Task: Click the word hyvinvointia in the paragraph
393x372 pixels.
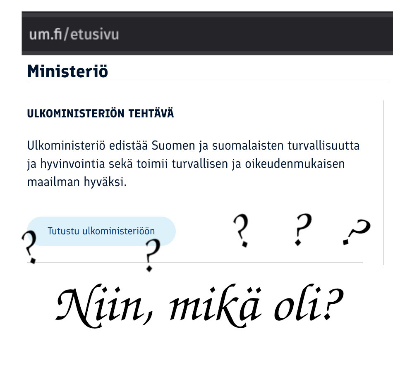Action: (72, 165)
